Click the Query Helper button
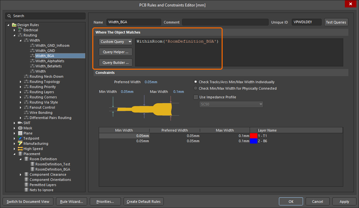The image size is (359, 208). [x=115, y=52]
